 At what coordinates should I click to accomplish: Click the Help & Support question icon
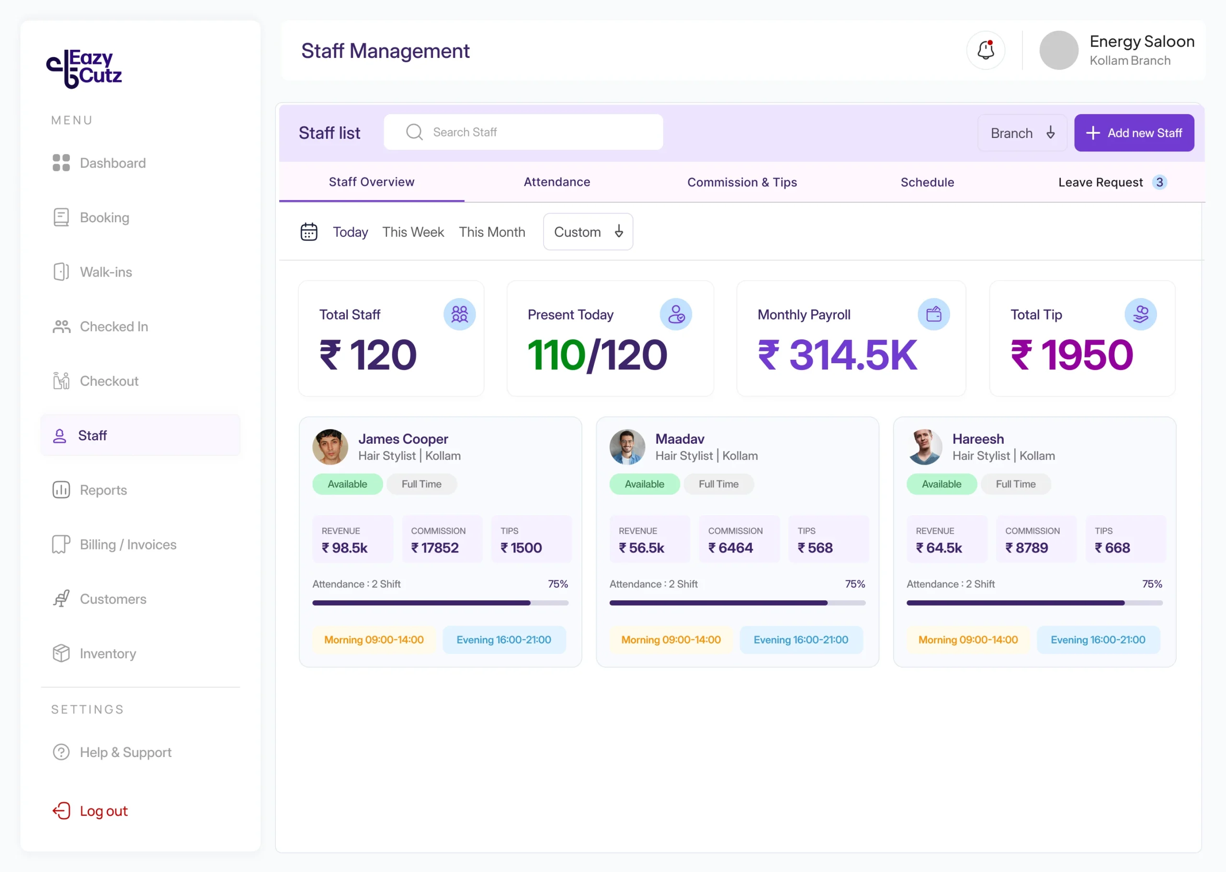[61, 752]
